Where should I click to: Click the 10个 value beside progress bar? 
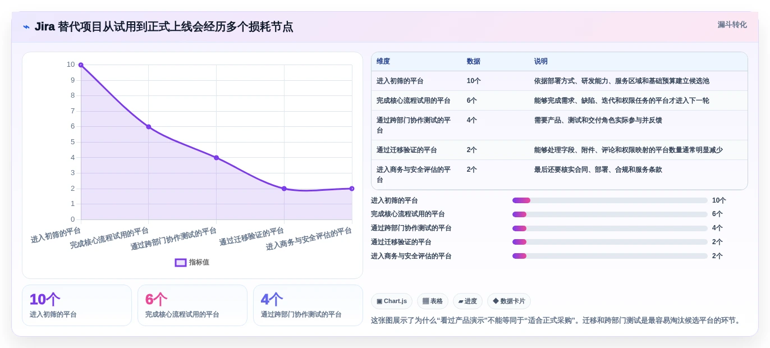click(x=719, y=200)
